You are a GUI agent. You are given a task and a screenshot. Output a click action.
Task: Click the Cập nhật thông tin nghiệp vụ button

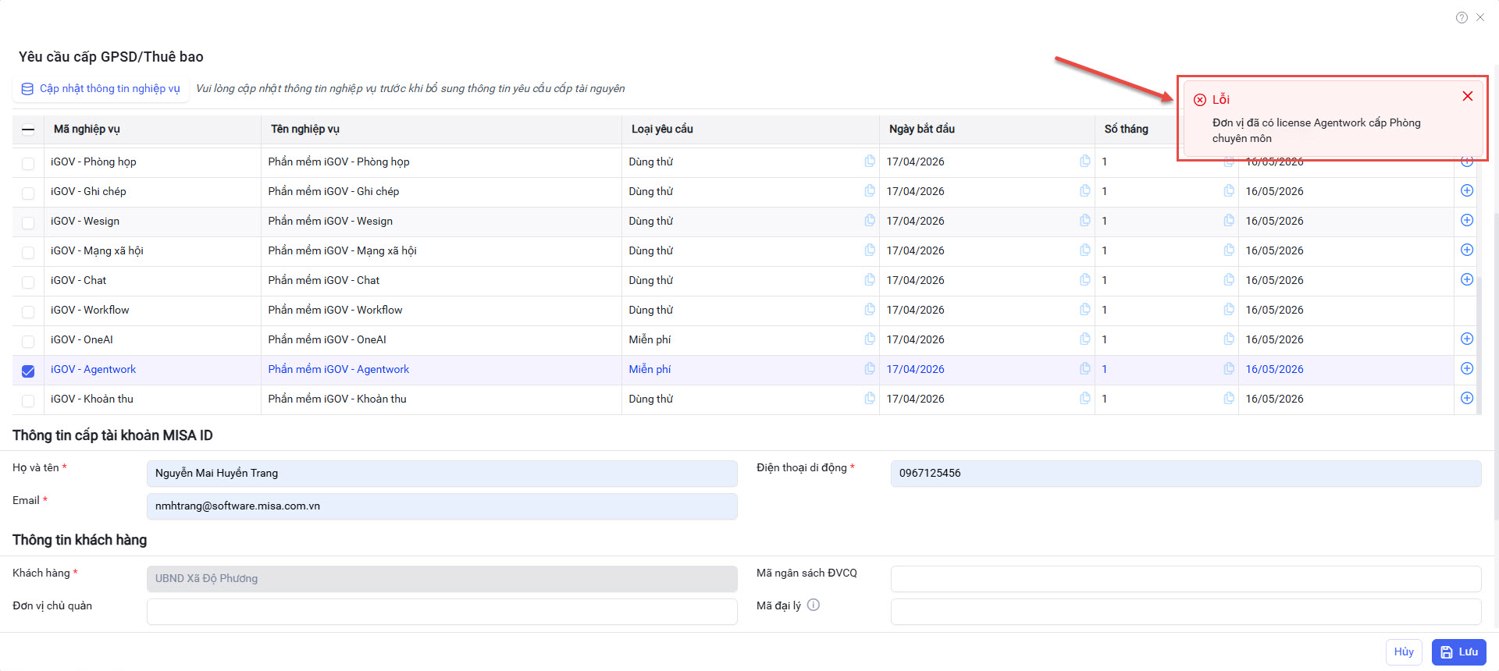click(101, 89)
